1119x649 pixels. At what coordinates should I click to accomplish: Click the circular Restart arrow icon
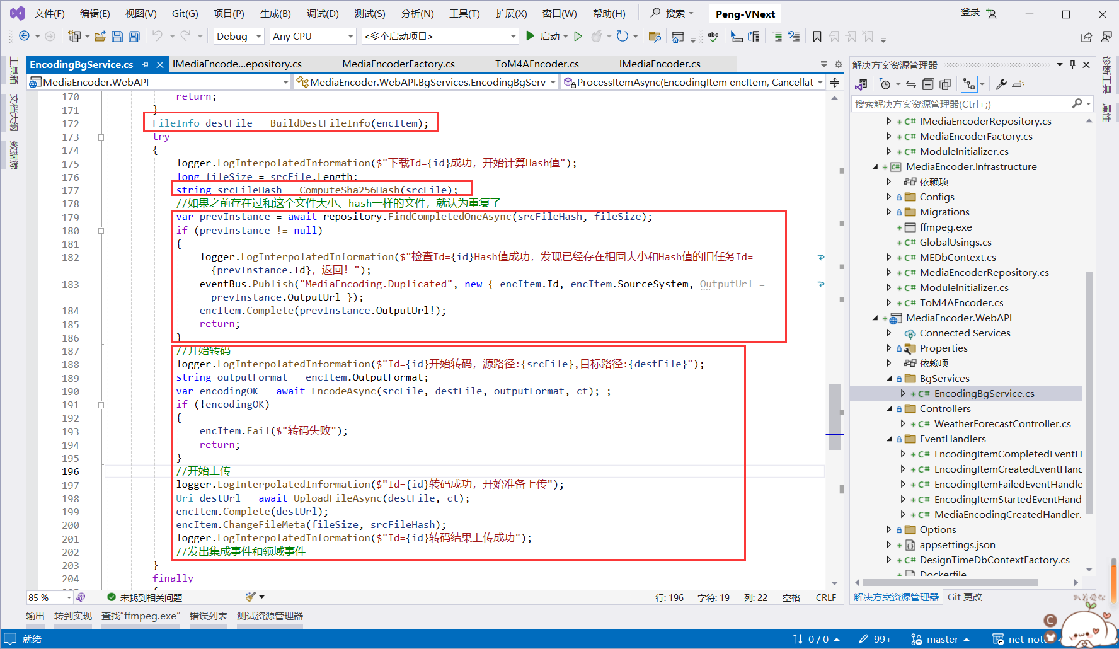pos(623,36)
